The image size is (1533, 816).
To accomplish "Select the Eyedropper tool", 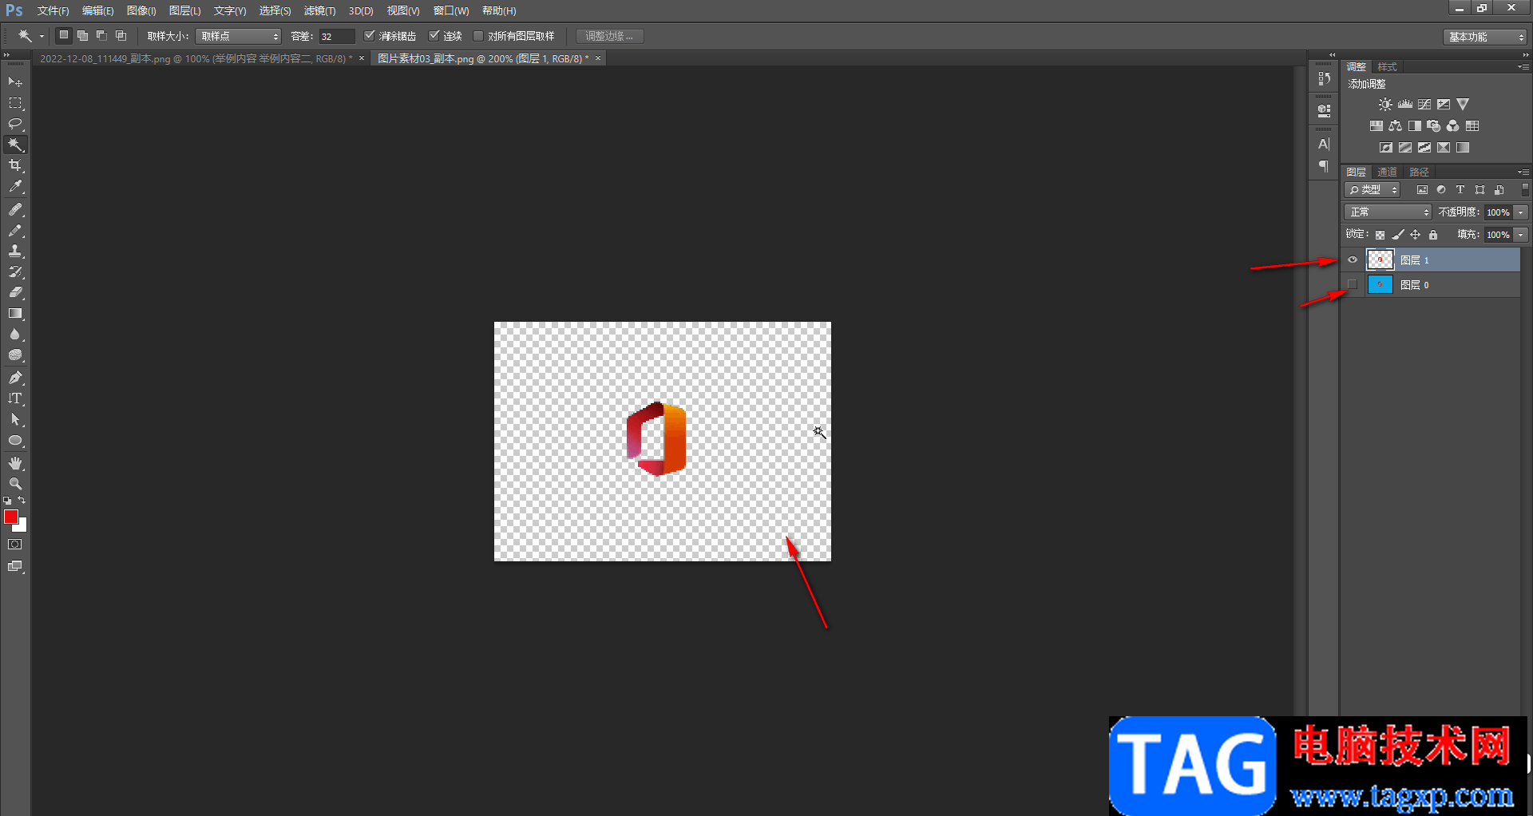I will pos(15,187).
